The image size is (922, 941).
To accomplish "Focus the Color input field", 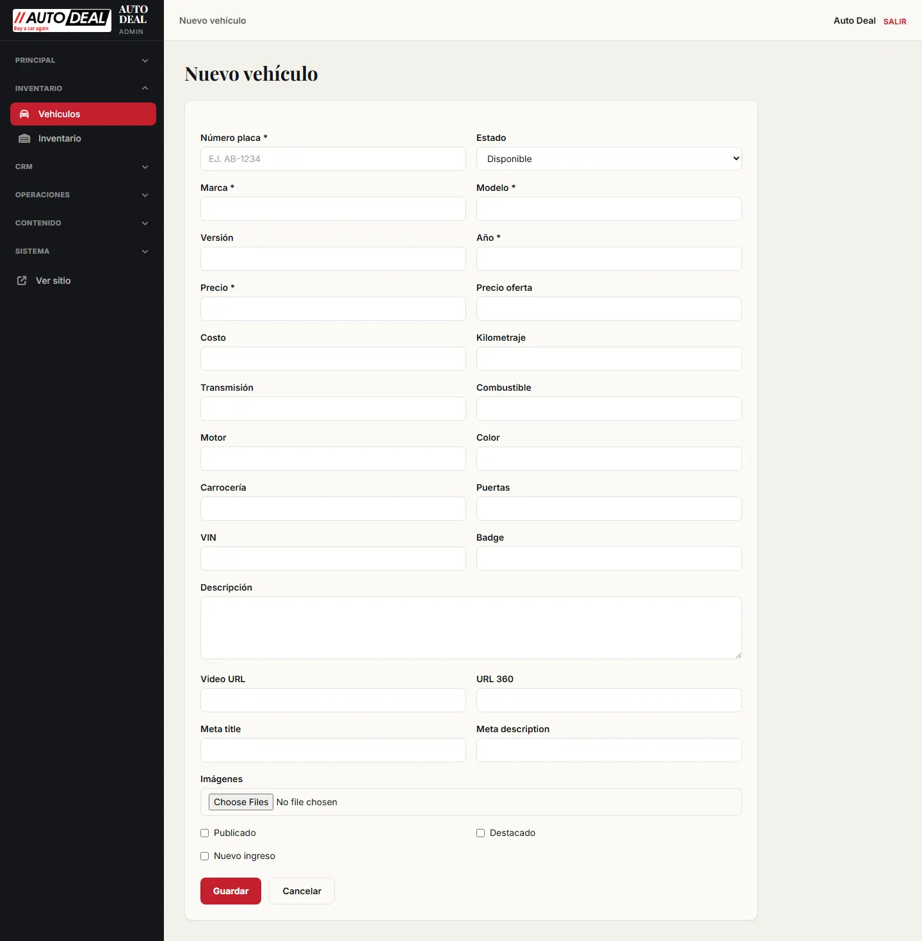I will pos(609,459).
